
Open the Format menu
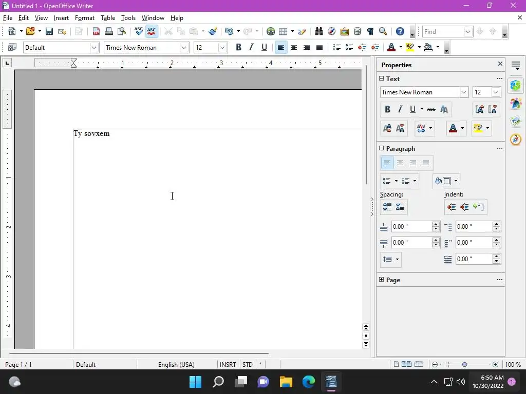pos(85,18)
